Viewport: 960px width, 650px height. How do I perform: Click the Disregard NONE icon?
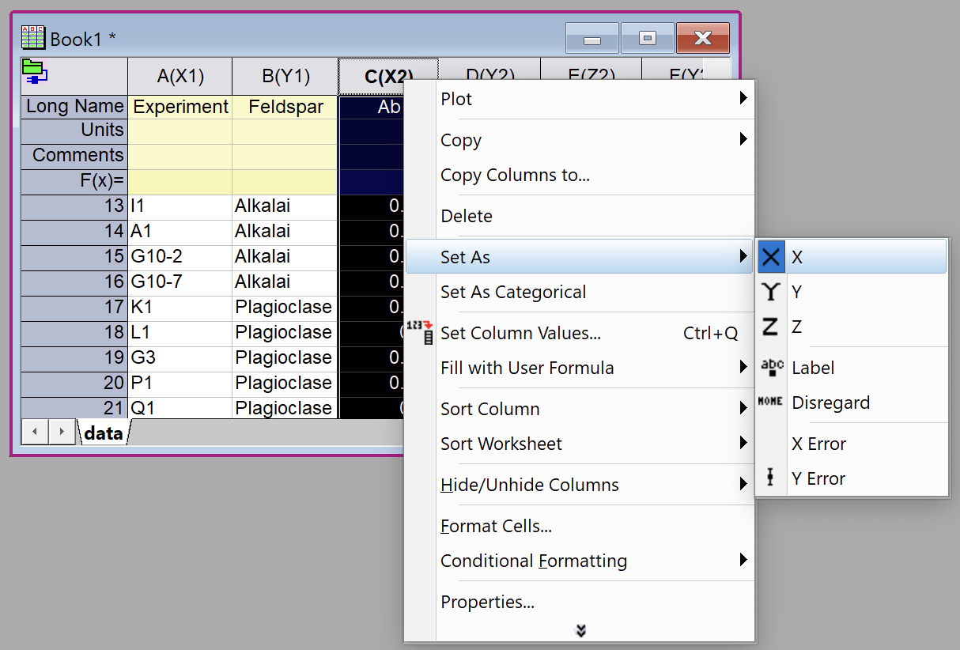pos(771,402)
